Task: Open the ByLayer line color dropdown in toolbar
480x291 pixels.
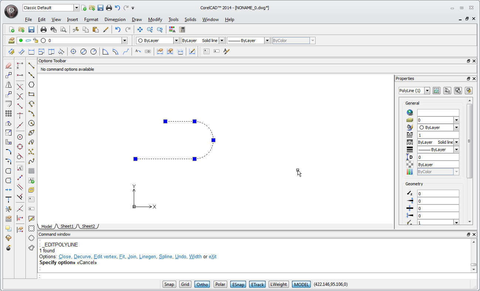Action: [176, 41]
